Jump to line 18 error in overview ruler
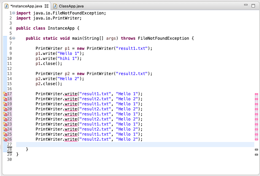This screenshot has width=260, height=176. (256, 99)
